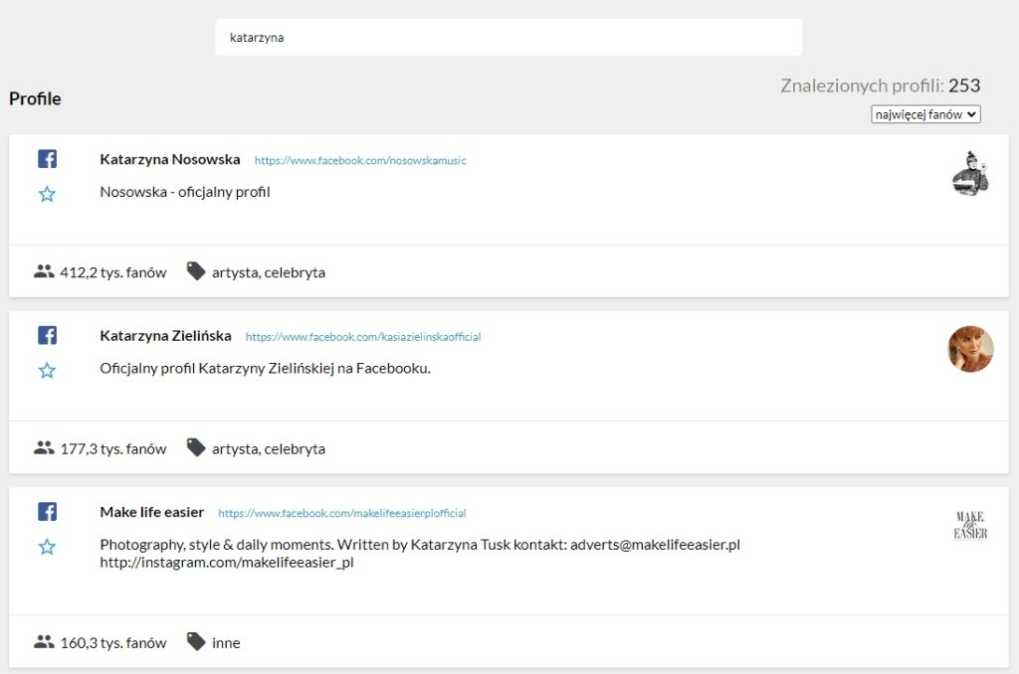Star Katarzyna Zielińska profile as favorite
Viewport: 1019px width, 674px height.
47,370
